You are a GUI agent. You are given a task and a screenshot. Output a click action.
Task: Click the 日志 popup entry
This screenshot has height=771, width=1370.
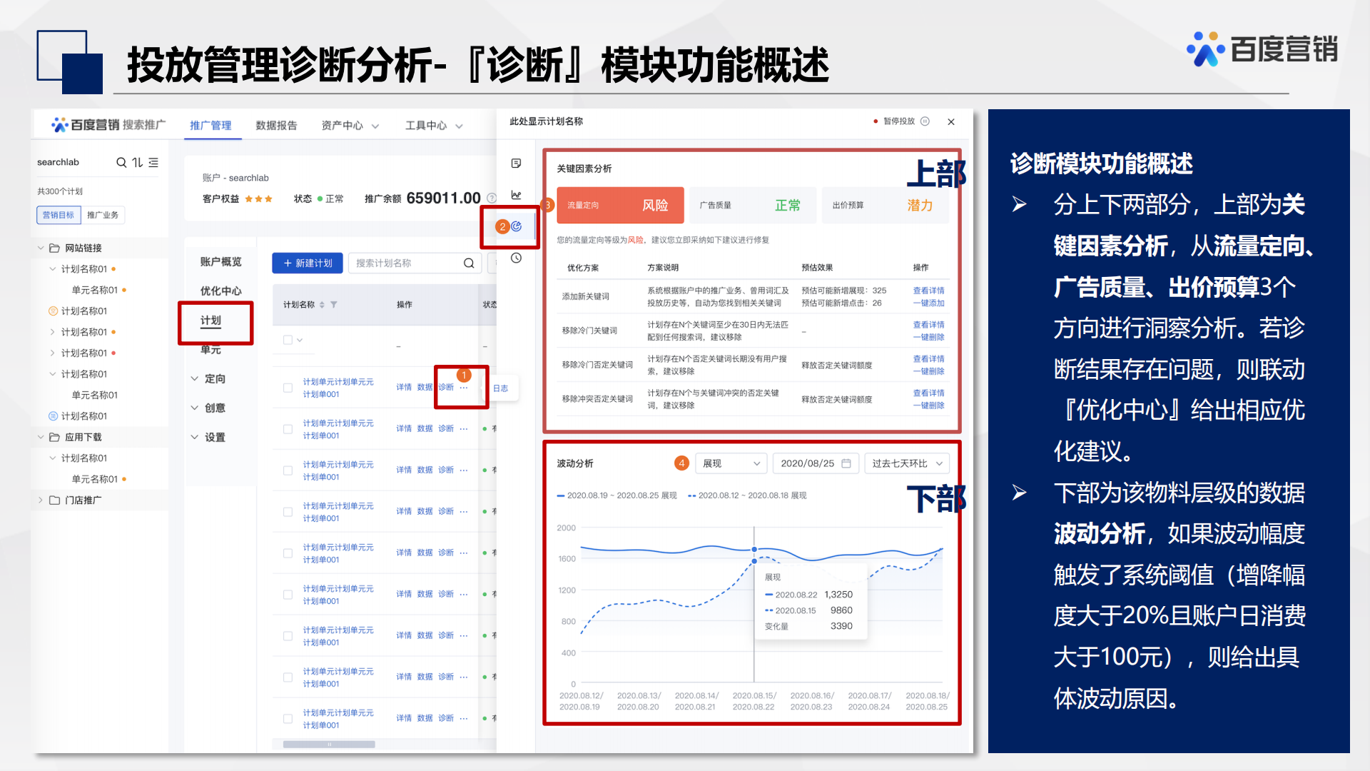point(501,389)
